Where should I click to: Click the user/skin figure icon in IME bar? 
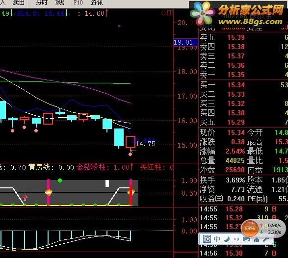[257, 239]
